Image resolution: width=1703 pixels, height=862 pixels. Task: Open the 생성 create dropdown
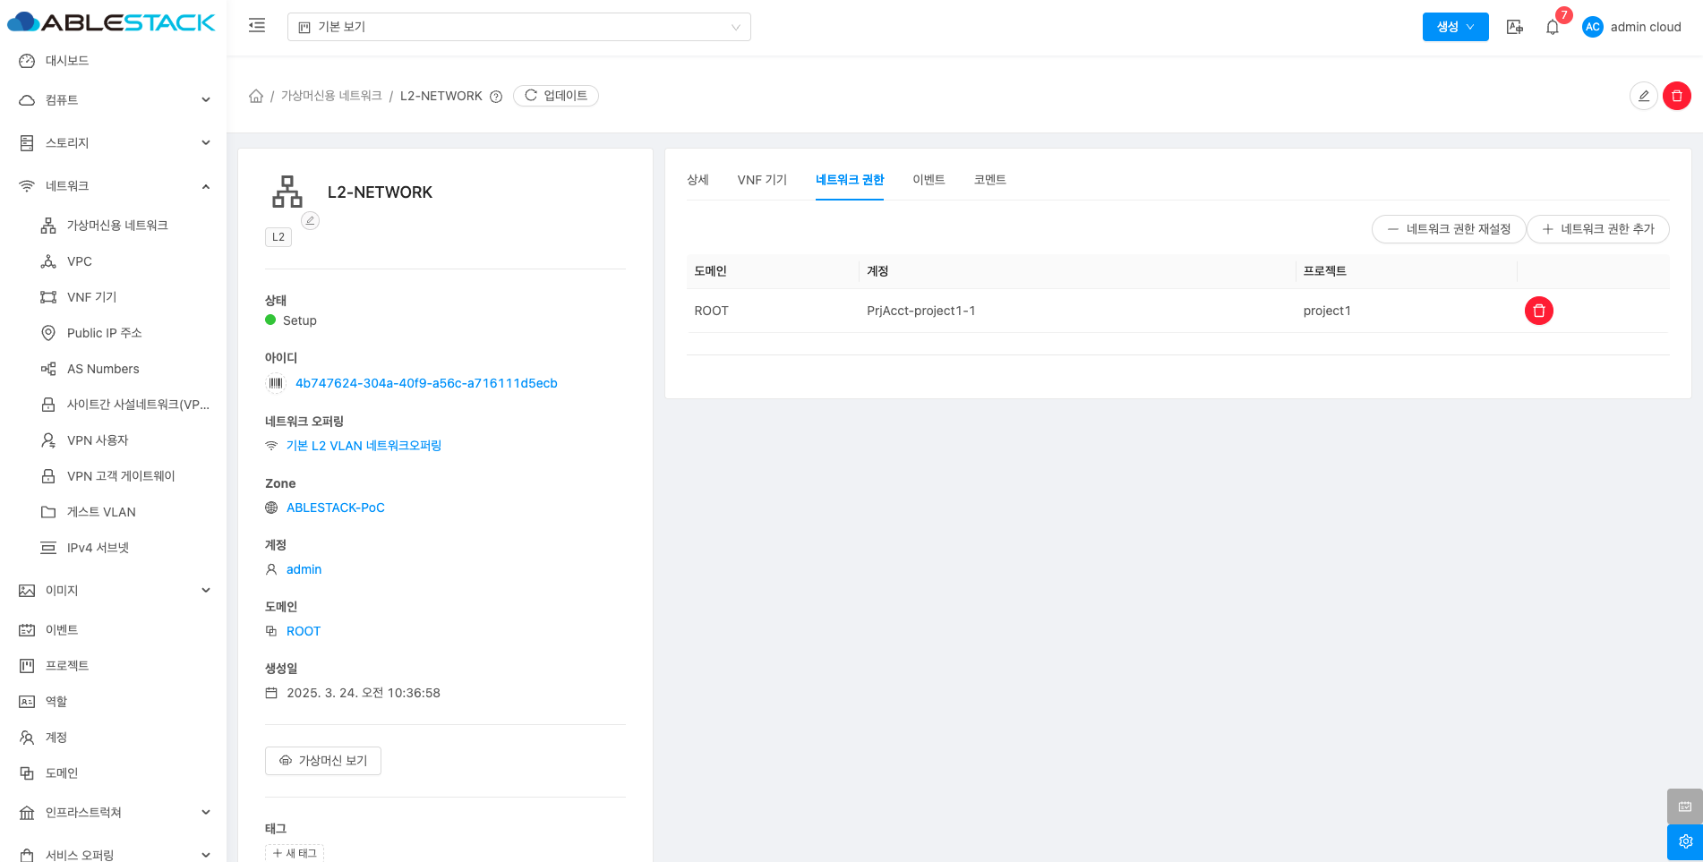(x=1455, y=27)
